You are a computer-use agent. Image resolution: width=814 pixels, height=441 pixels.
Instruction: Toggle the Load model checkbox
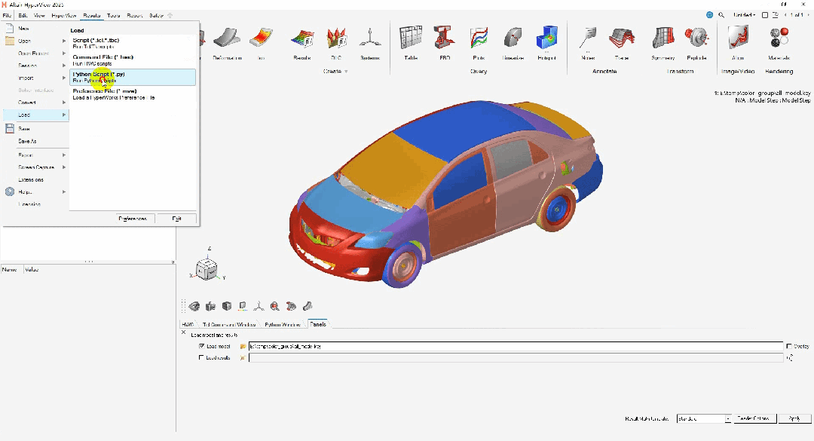202,347
